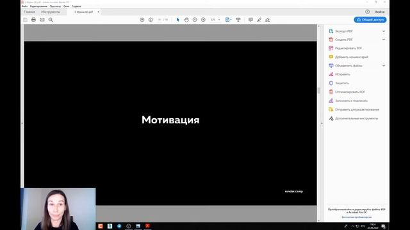Click the Общий доступ share button

(x=370, y=20)
